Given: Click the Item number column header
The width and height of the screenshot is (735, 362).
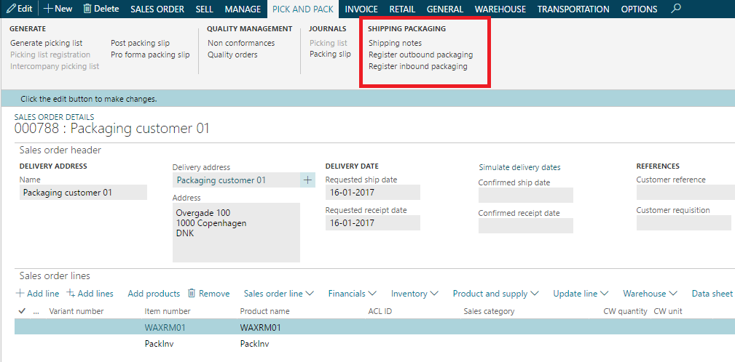Looking at the screenshot, I should pos(168,311).
